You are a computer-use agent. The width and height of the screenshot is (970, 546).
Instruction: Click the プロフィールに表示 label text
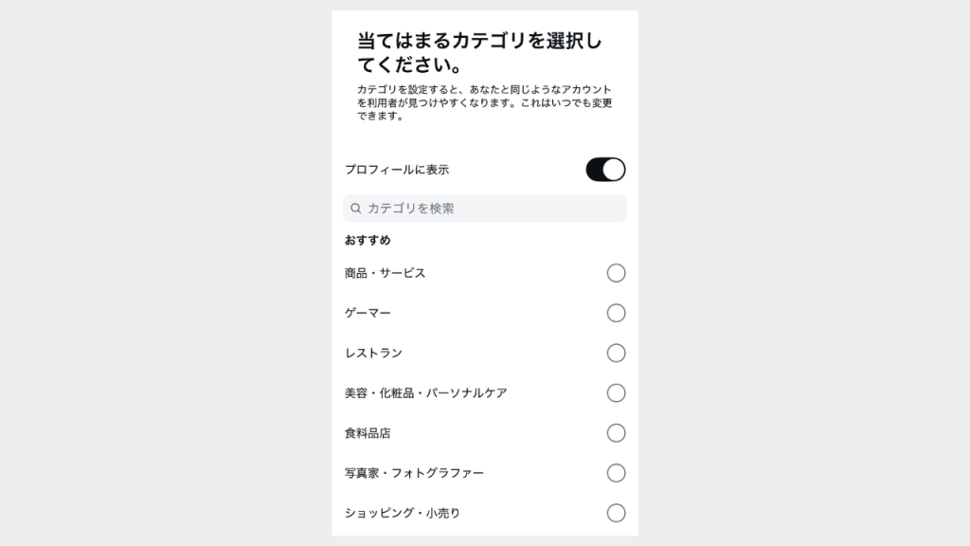tap(396, 170)
